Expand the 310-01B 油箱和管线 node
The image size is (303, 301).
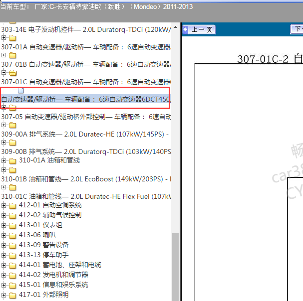pyautogui.click(x=3, y=169)
